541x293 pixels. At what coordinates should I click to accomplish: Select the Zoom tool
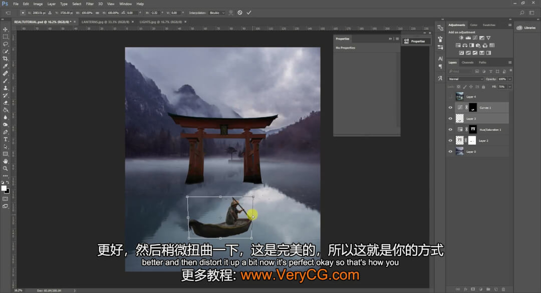pyautogui.click(x=5, y=168)
